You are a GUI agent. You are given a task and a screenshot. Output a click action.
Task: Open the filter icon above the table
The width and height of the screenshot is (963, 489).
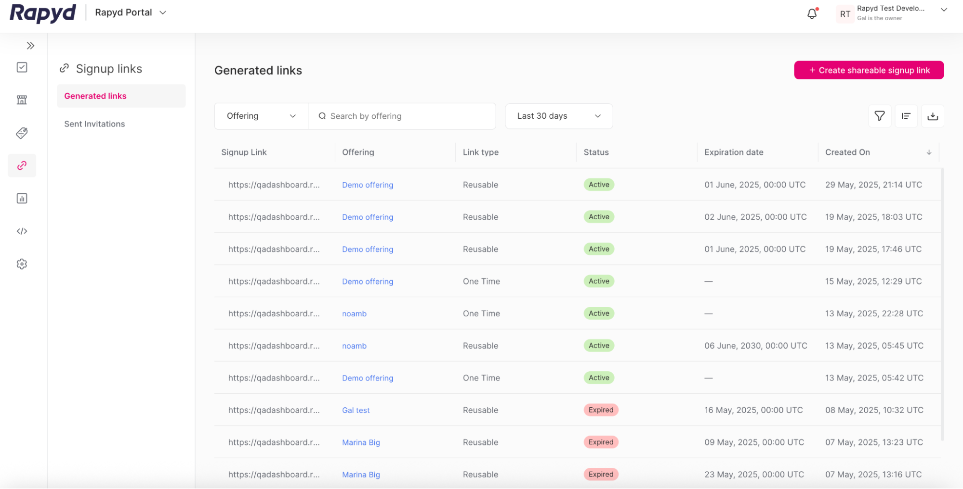pos(880,116)
